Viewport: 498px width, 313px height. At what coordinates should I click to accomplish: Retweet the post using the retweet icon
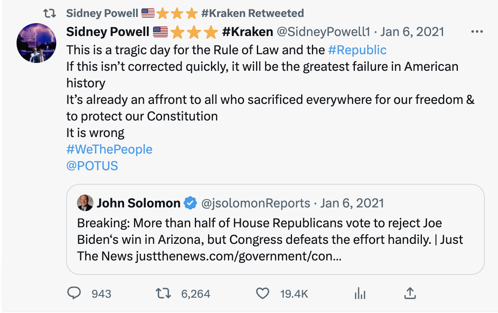tap(163, 294)
